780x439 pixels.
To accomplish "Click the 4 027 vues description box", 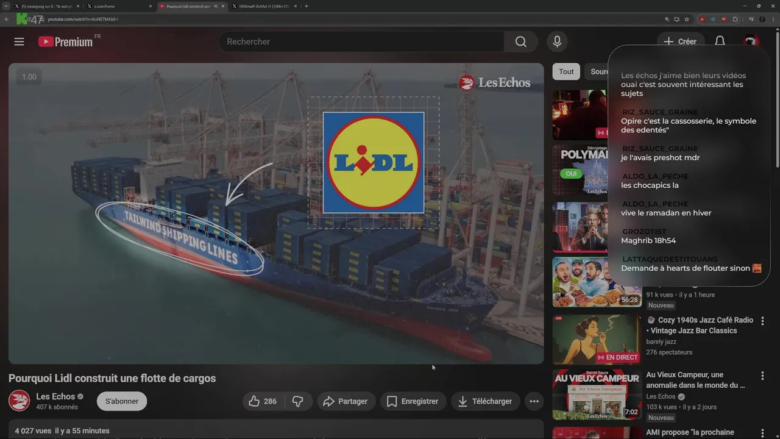I will point(276,429).
